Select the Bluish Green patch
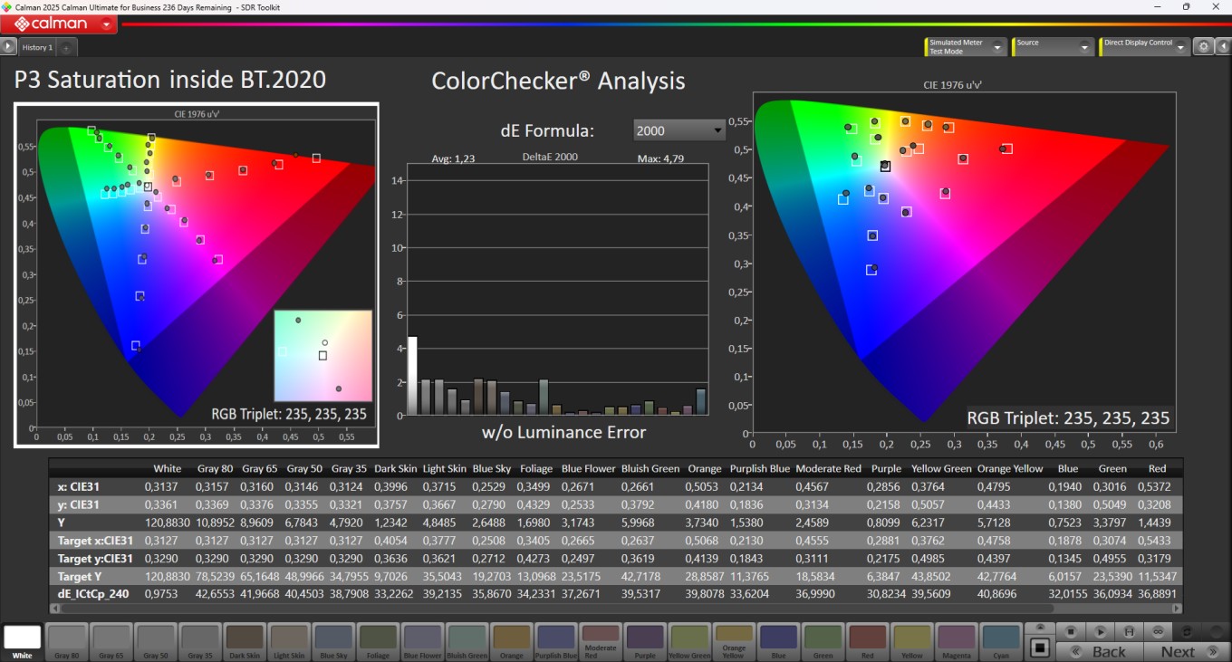 pos(467,641)
